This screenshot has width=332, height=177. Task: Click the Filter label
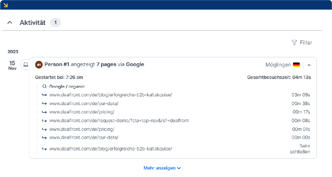306,43
